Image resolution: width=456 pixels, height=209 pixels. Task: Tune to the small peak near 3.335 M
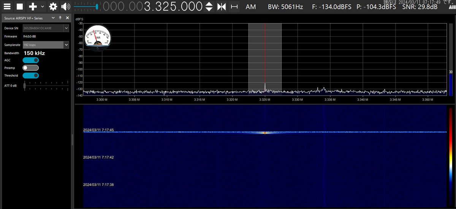pyautogui.click(x=323, y=89)
